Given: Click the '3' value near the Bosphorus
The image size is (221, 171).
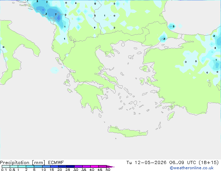Looking at the screenshot, I should tap(164, 39).
